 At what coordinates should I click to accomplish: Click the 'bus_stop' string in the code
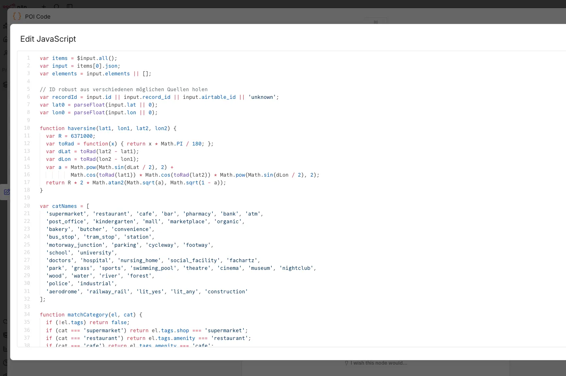[62, 237]
